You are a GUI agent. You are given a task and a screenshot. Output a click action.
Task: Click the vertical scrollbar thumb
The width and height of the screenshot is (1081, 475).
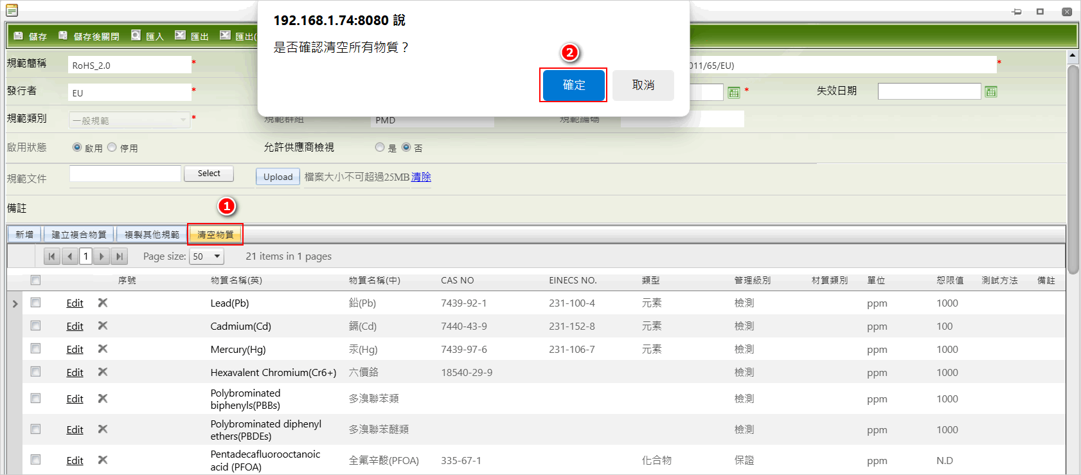1073,169
